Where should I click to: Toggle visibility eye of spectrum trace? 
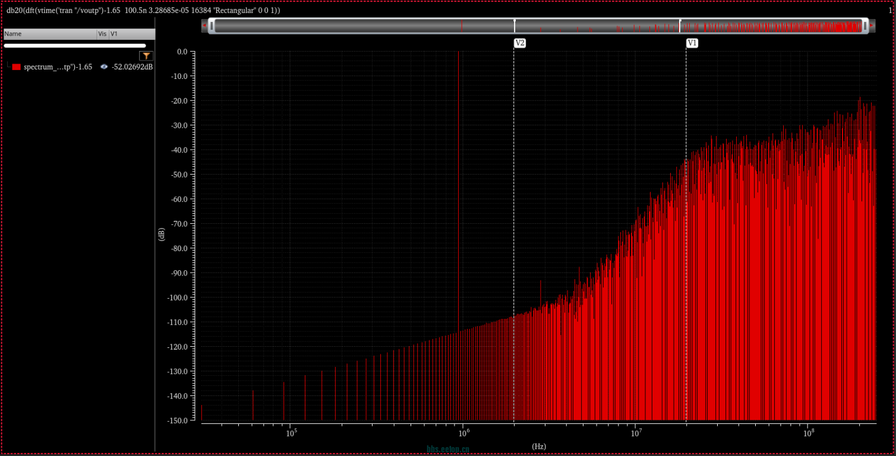coord(104,67)
